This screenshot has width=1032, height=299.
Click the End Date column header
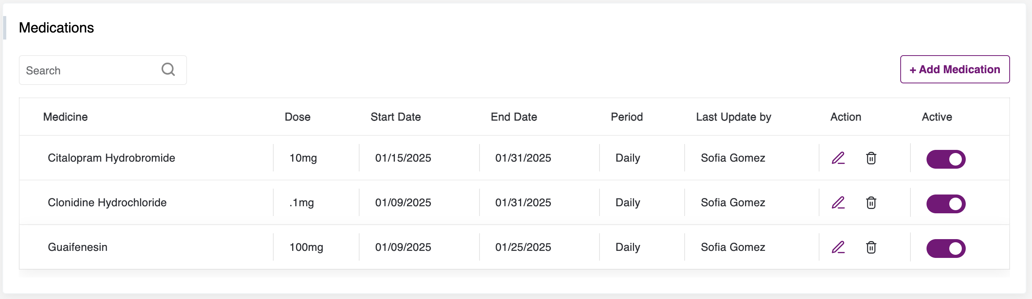(514, 117)
